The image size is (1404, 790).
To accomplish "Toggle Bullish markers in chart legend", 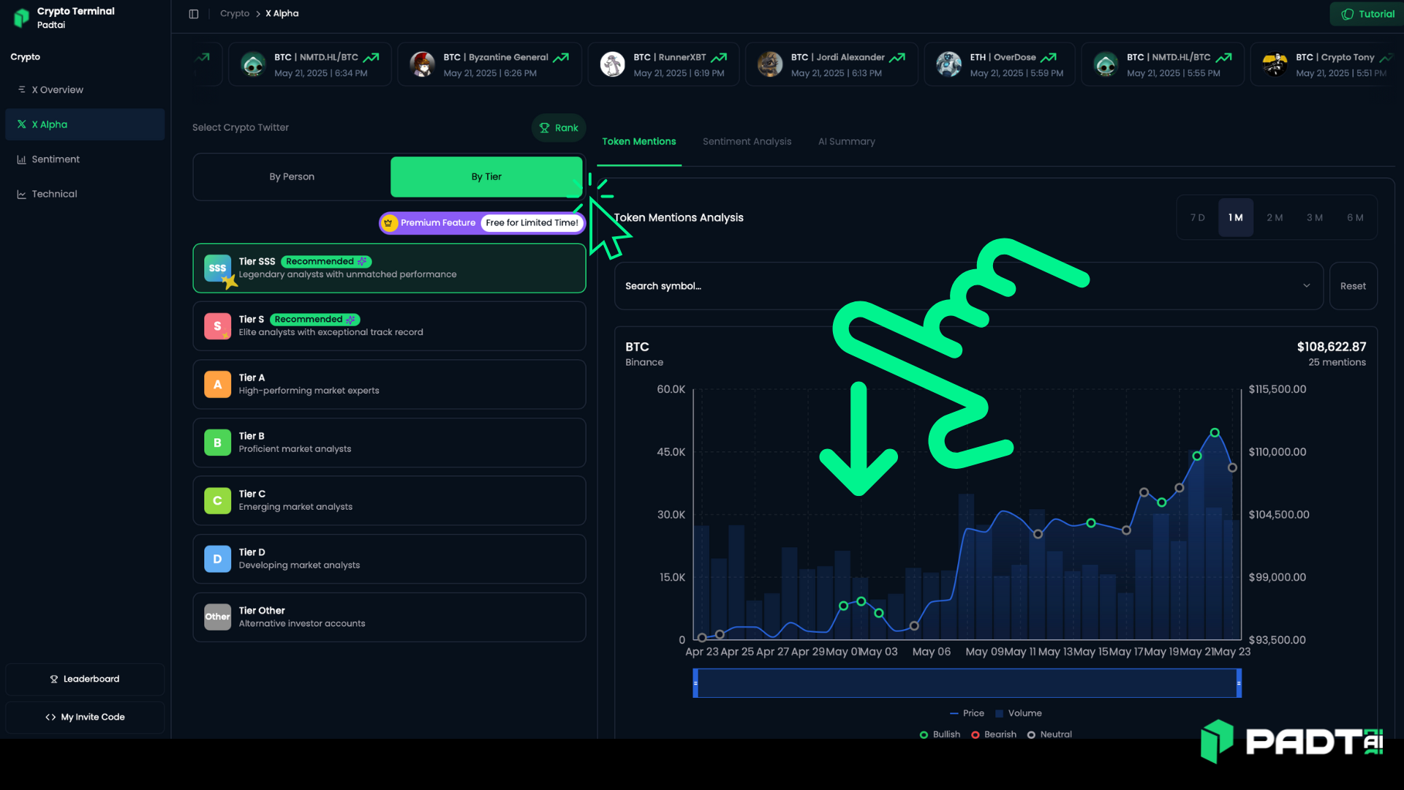I will point(940,734).
